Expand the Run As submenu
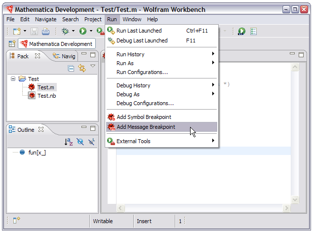Image resolution: width=313 pixels, height=232 pixels. pyautogui.click(x=162, y=63)
